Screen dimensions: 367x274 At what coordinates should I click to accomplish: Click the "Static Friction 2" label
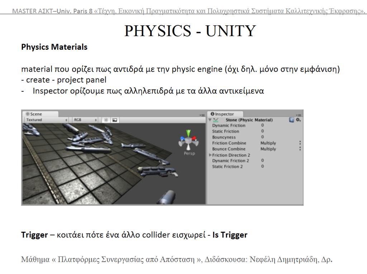pyautogui.click(x=227, y=166)
